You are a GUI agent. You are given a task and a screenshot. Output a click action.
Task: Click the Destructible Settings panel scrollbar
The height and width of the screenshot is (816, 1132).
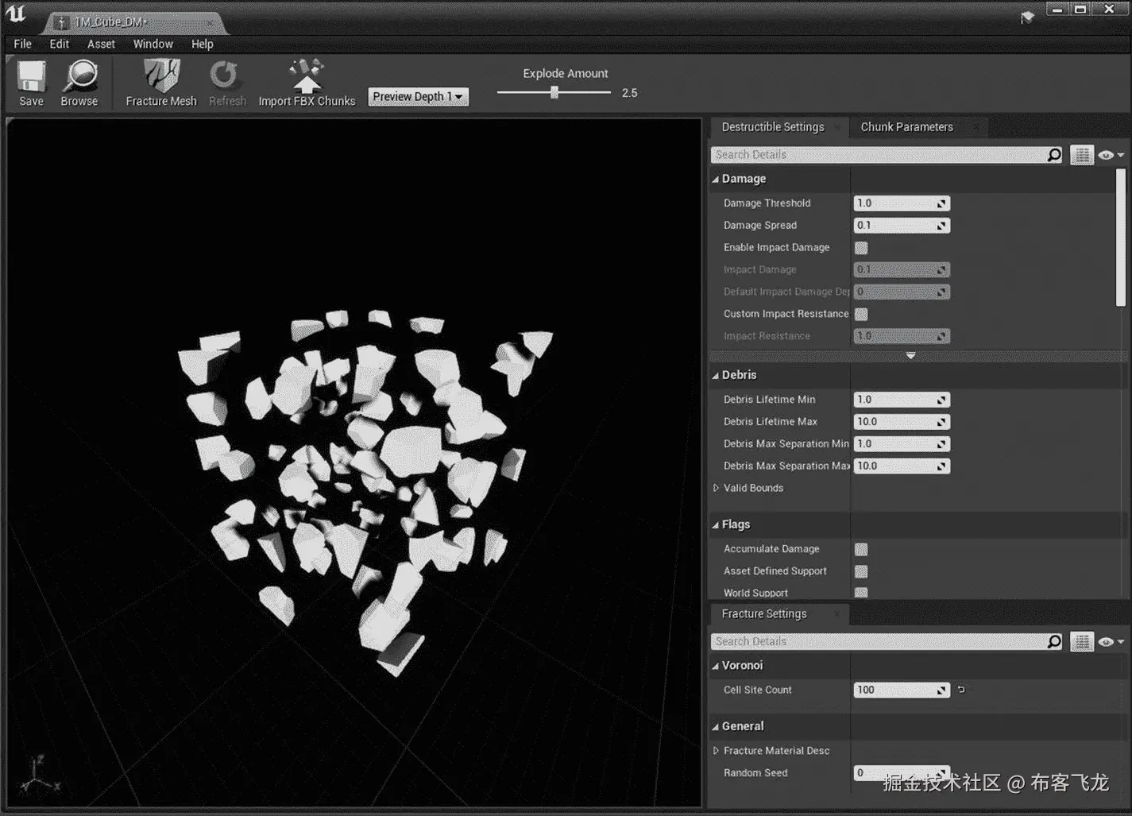coord(1120,237)
